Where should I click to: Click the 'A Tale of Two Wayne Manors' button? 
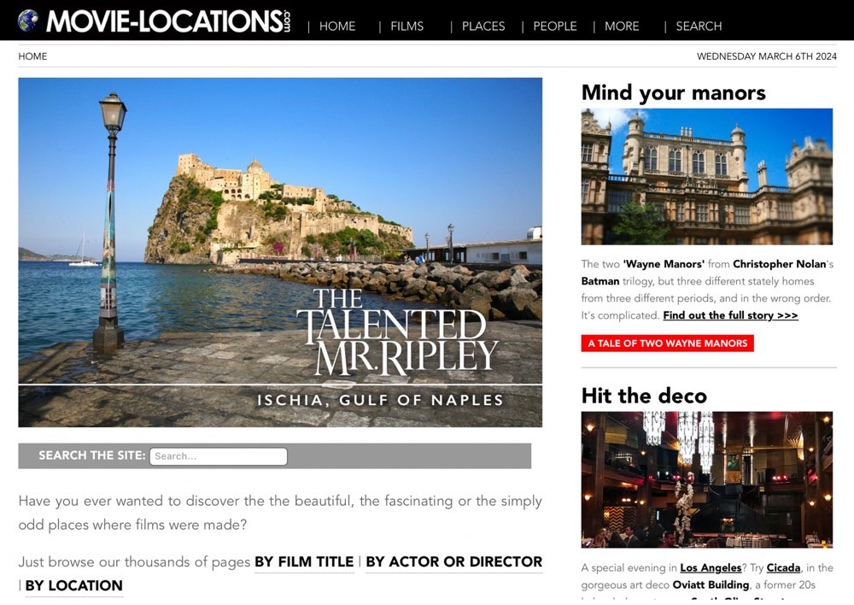pos(667,344)
